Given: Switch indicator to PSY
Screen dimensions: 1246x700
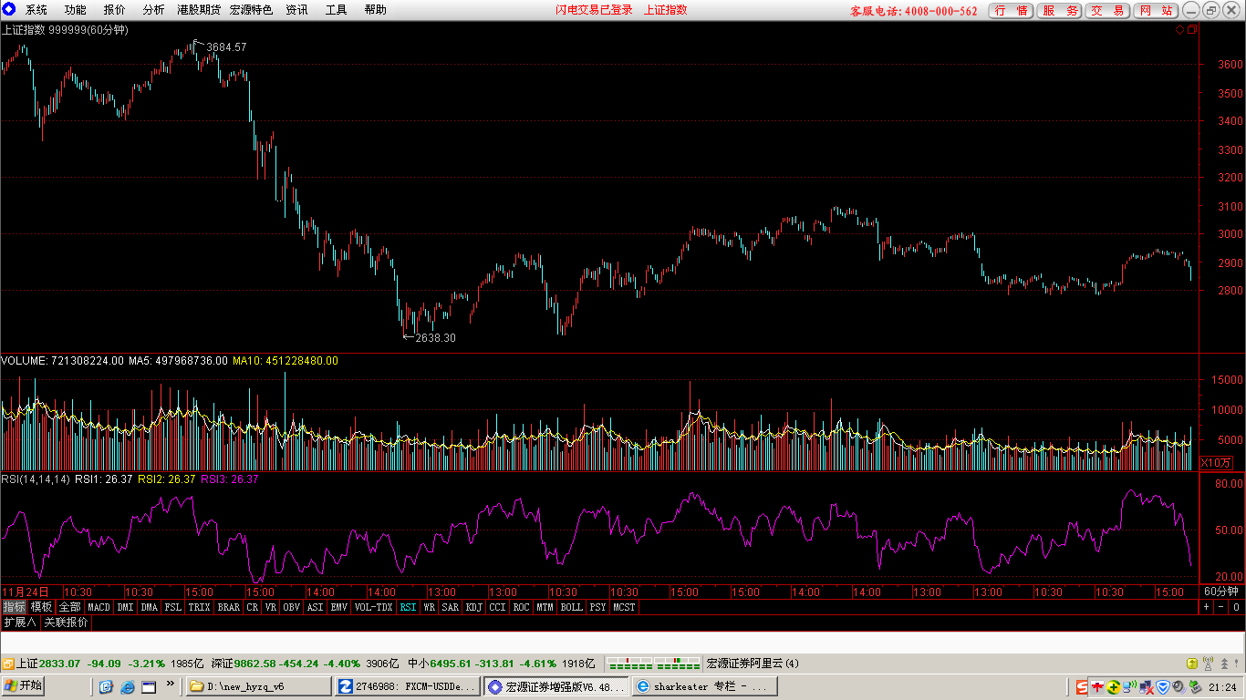Looking at the screenshot, I should 597,607.
